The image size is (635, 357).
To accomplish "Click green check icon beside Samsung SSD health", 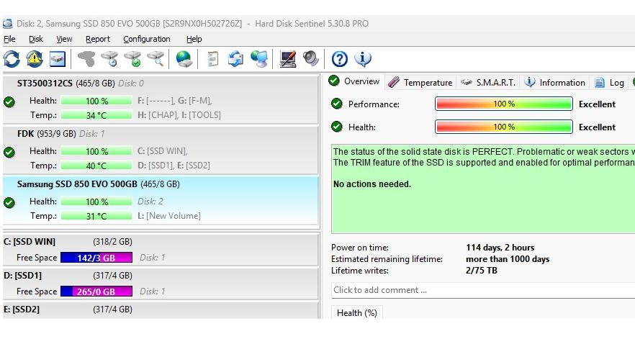I will (9, 203).
